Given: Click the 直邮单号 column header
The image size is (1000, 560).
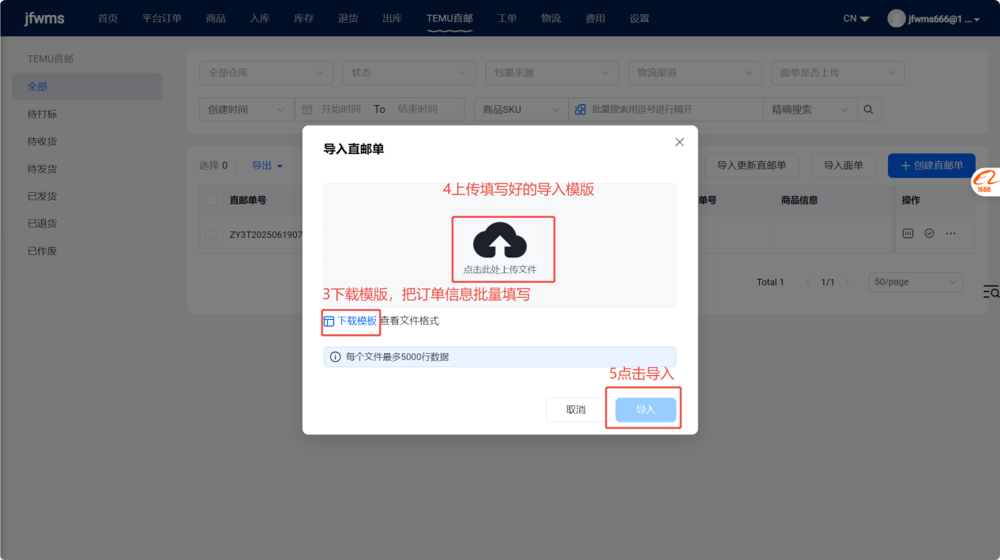Looking at the screenshot, I should coord(248,201).
